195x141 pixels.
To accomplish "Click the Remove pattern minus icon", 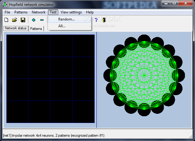I will click(42, 20).
